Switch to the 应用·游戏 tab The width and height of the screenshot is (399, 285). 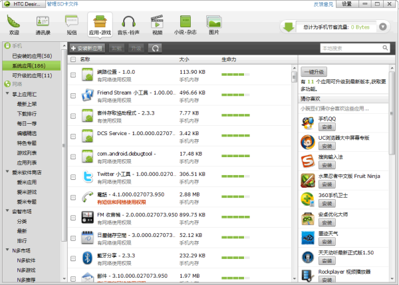100,25
